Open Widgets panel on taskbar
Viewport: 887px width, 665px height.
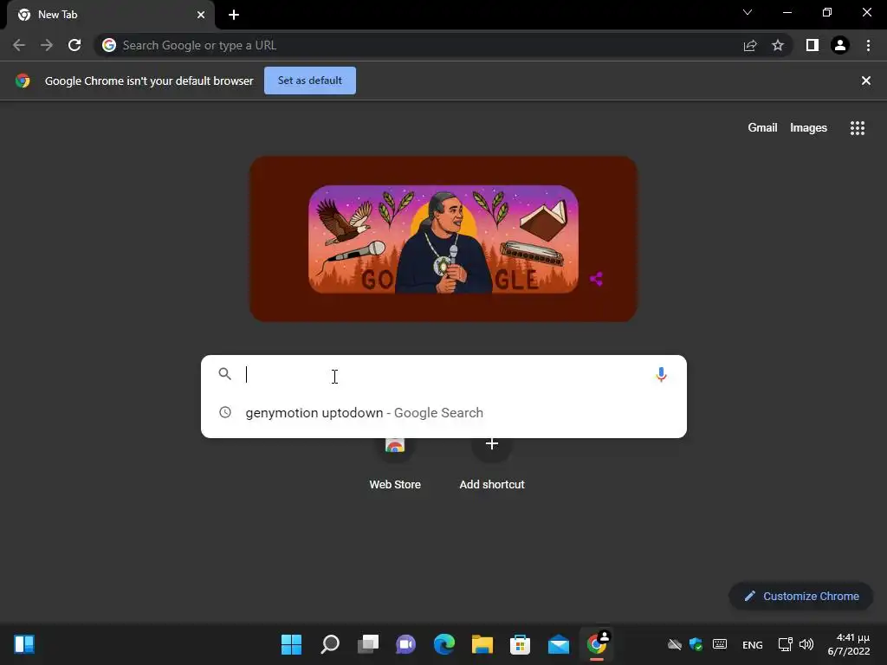pyautogui.click(x=24, y=644)
